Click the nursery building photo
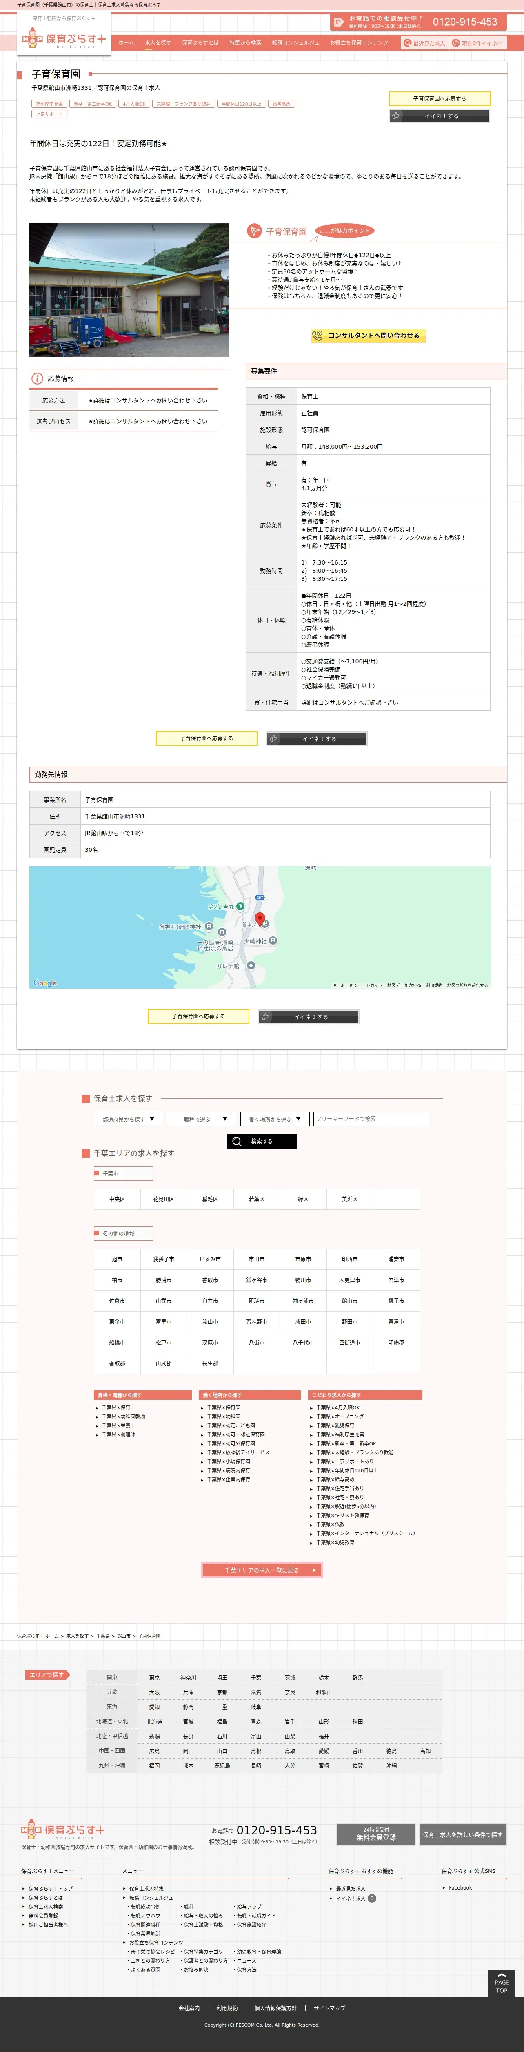The image size is (524, 2052). point(129,290)
